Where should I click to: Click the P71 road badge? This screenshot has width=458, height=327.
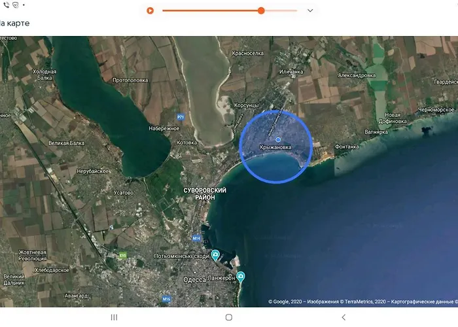pyautogui.click(x=180, y=116)
